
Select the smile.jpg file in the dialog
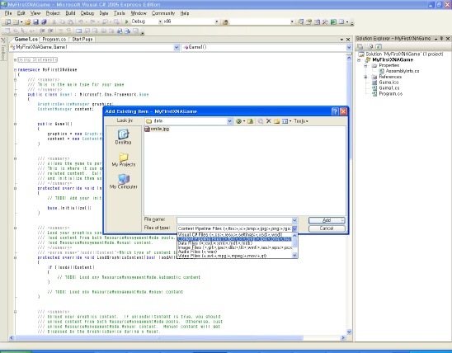click(157, 129)
